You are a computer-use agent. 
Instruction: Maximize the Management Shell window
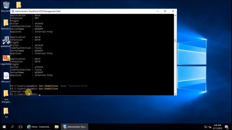pyautogui.click(x=165, y=11)
